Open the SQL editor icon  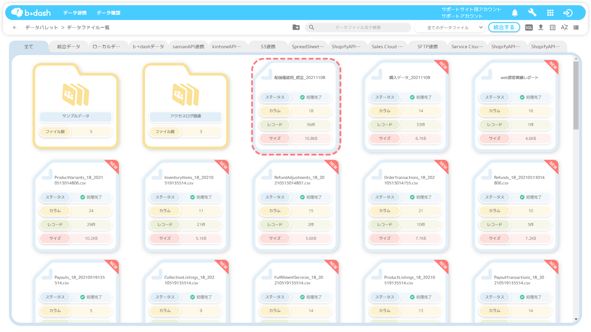(529, 27)
